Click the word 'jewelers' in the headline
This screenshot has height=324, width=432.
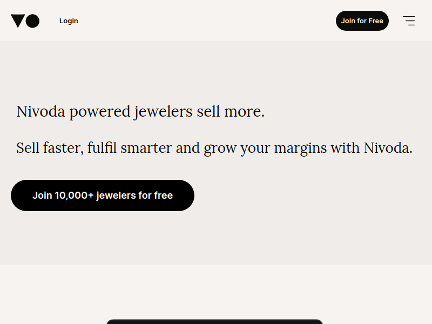tap(164, 112)
